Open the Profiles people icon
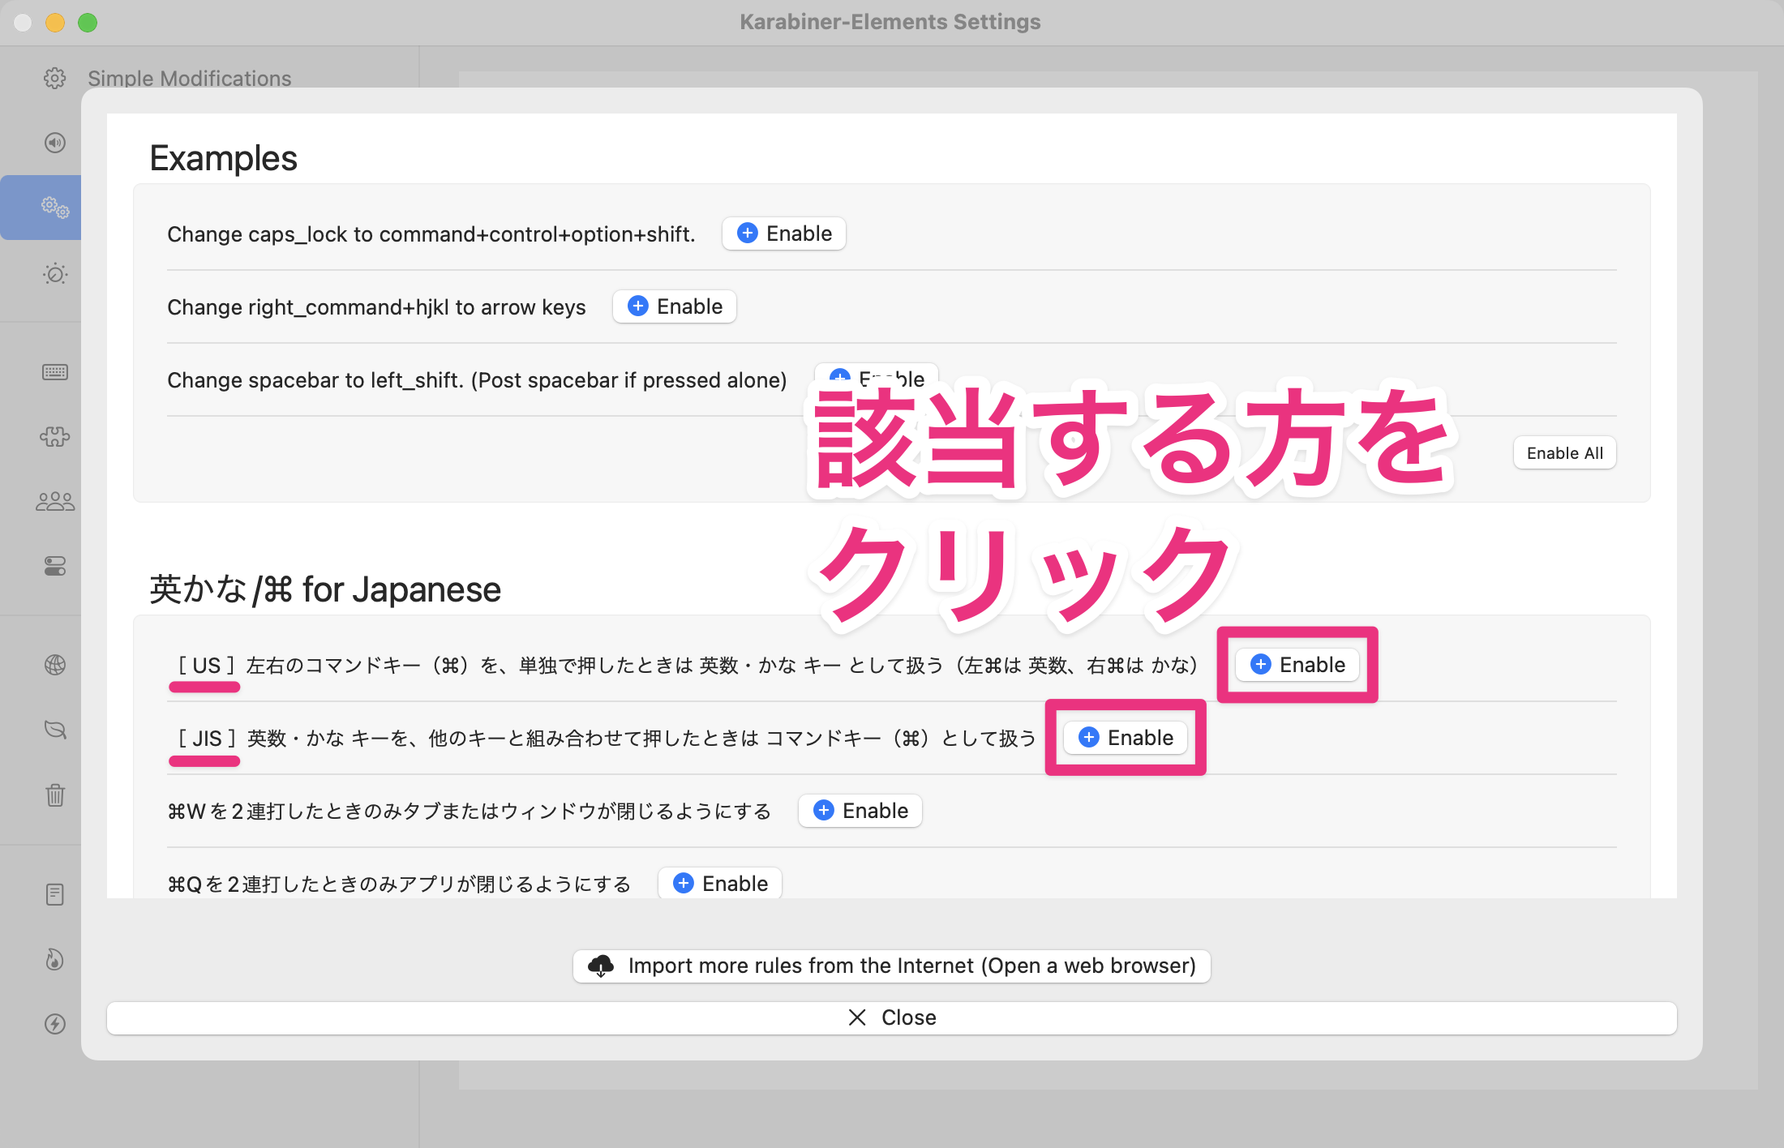Screen dimensions: 1784x1148 pyautogui.click(x=54, y=502)
